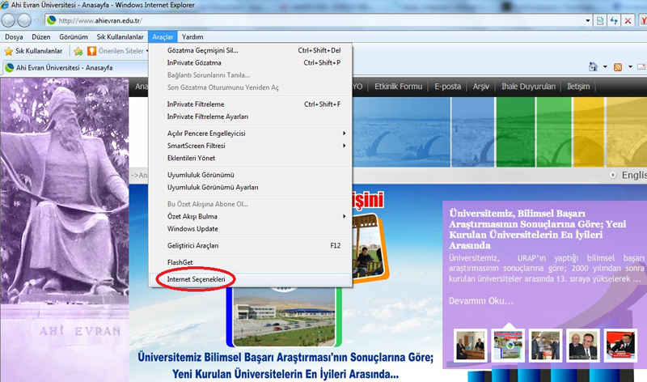Select the Ahi Evran Üniversitesi - Anasayfa tab
647x382 pixels.
click(74, 68)
